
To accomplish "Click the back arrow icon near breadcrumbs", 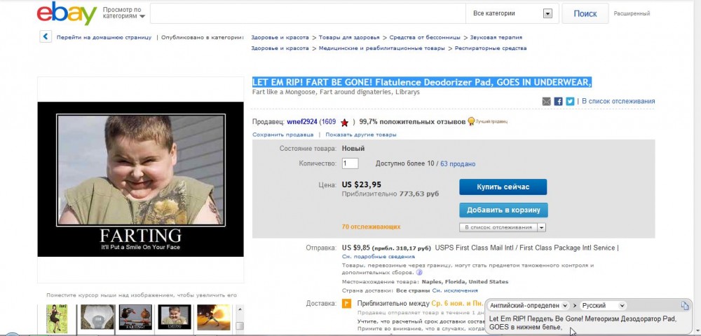I will click(46, 37).
